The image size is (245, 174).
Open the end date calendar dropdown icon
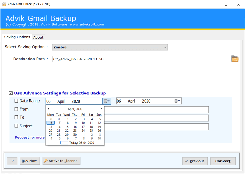tap(177, 101)
